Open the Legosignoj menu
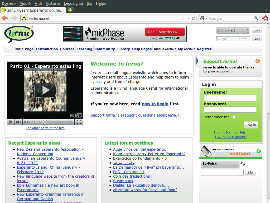The image size is (270, 203). 73,3
